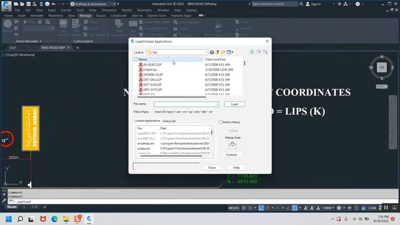Close the RING ROAD 609 drawing tab
Viewport: 400px width, 225px height.
pyautogui.click(x=68, y=47)
